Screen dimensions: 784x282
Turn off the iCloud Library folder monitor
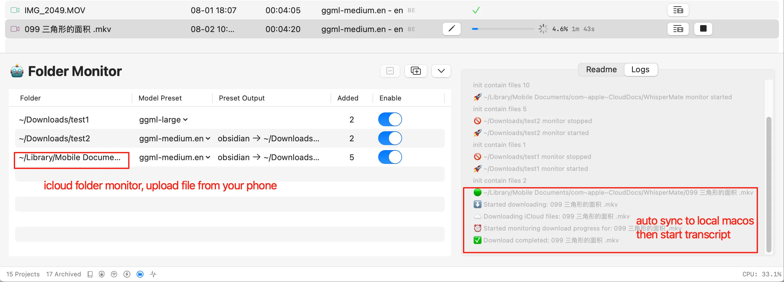390,157
